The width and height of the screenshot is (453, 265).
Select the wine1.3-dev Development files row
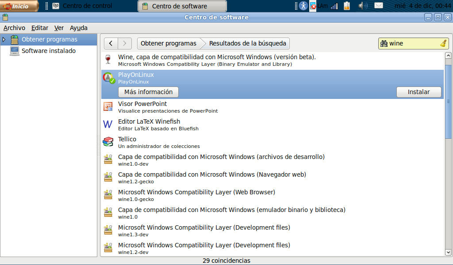coord(273,231)
